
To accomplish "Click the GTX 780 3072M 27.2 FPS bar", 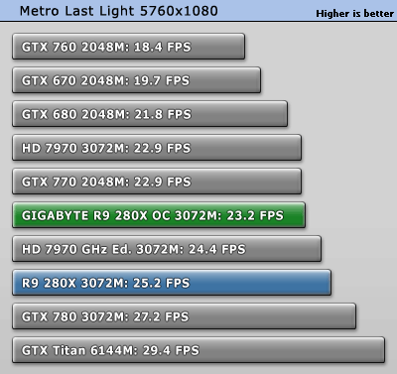I will (185, 316).
